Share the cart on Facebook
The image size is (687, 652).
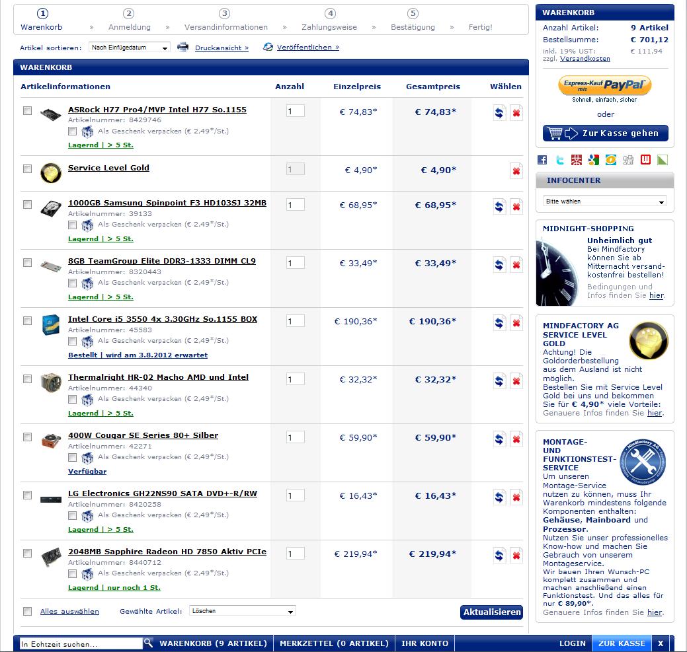coord(542,160)
